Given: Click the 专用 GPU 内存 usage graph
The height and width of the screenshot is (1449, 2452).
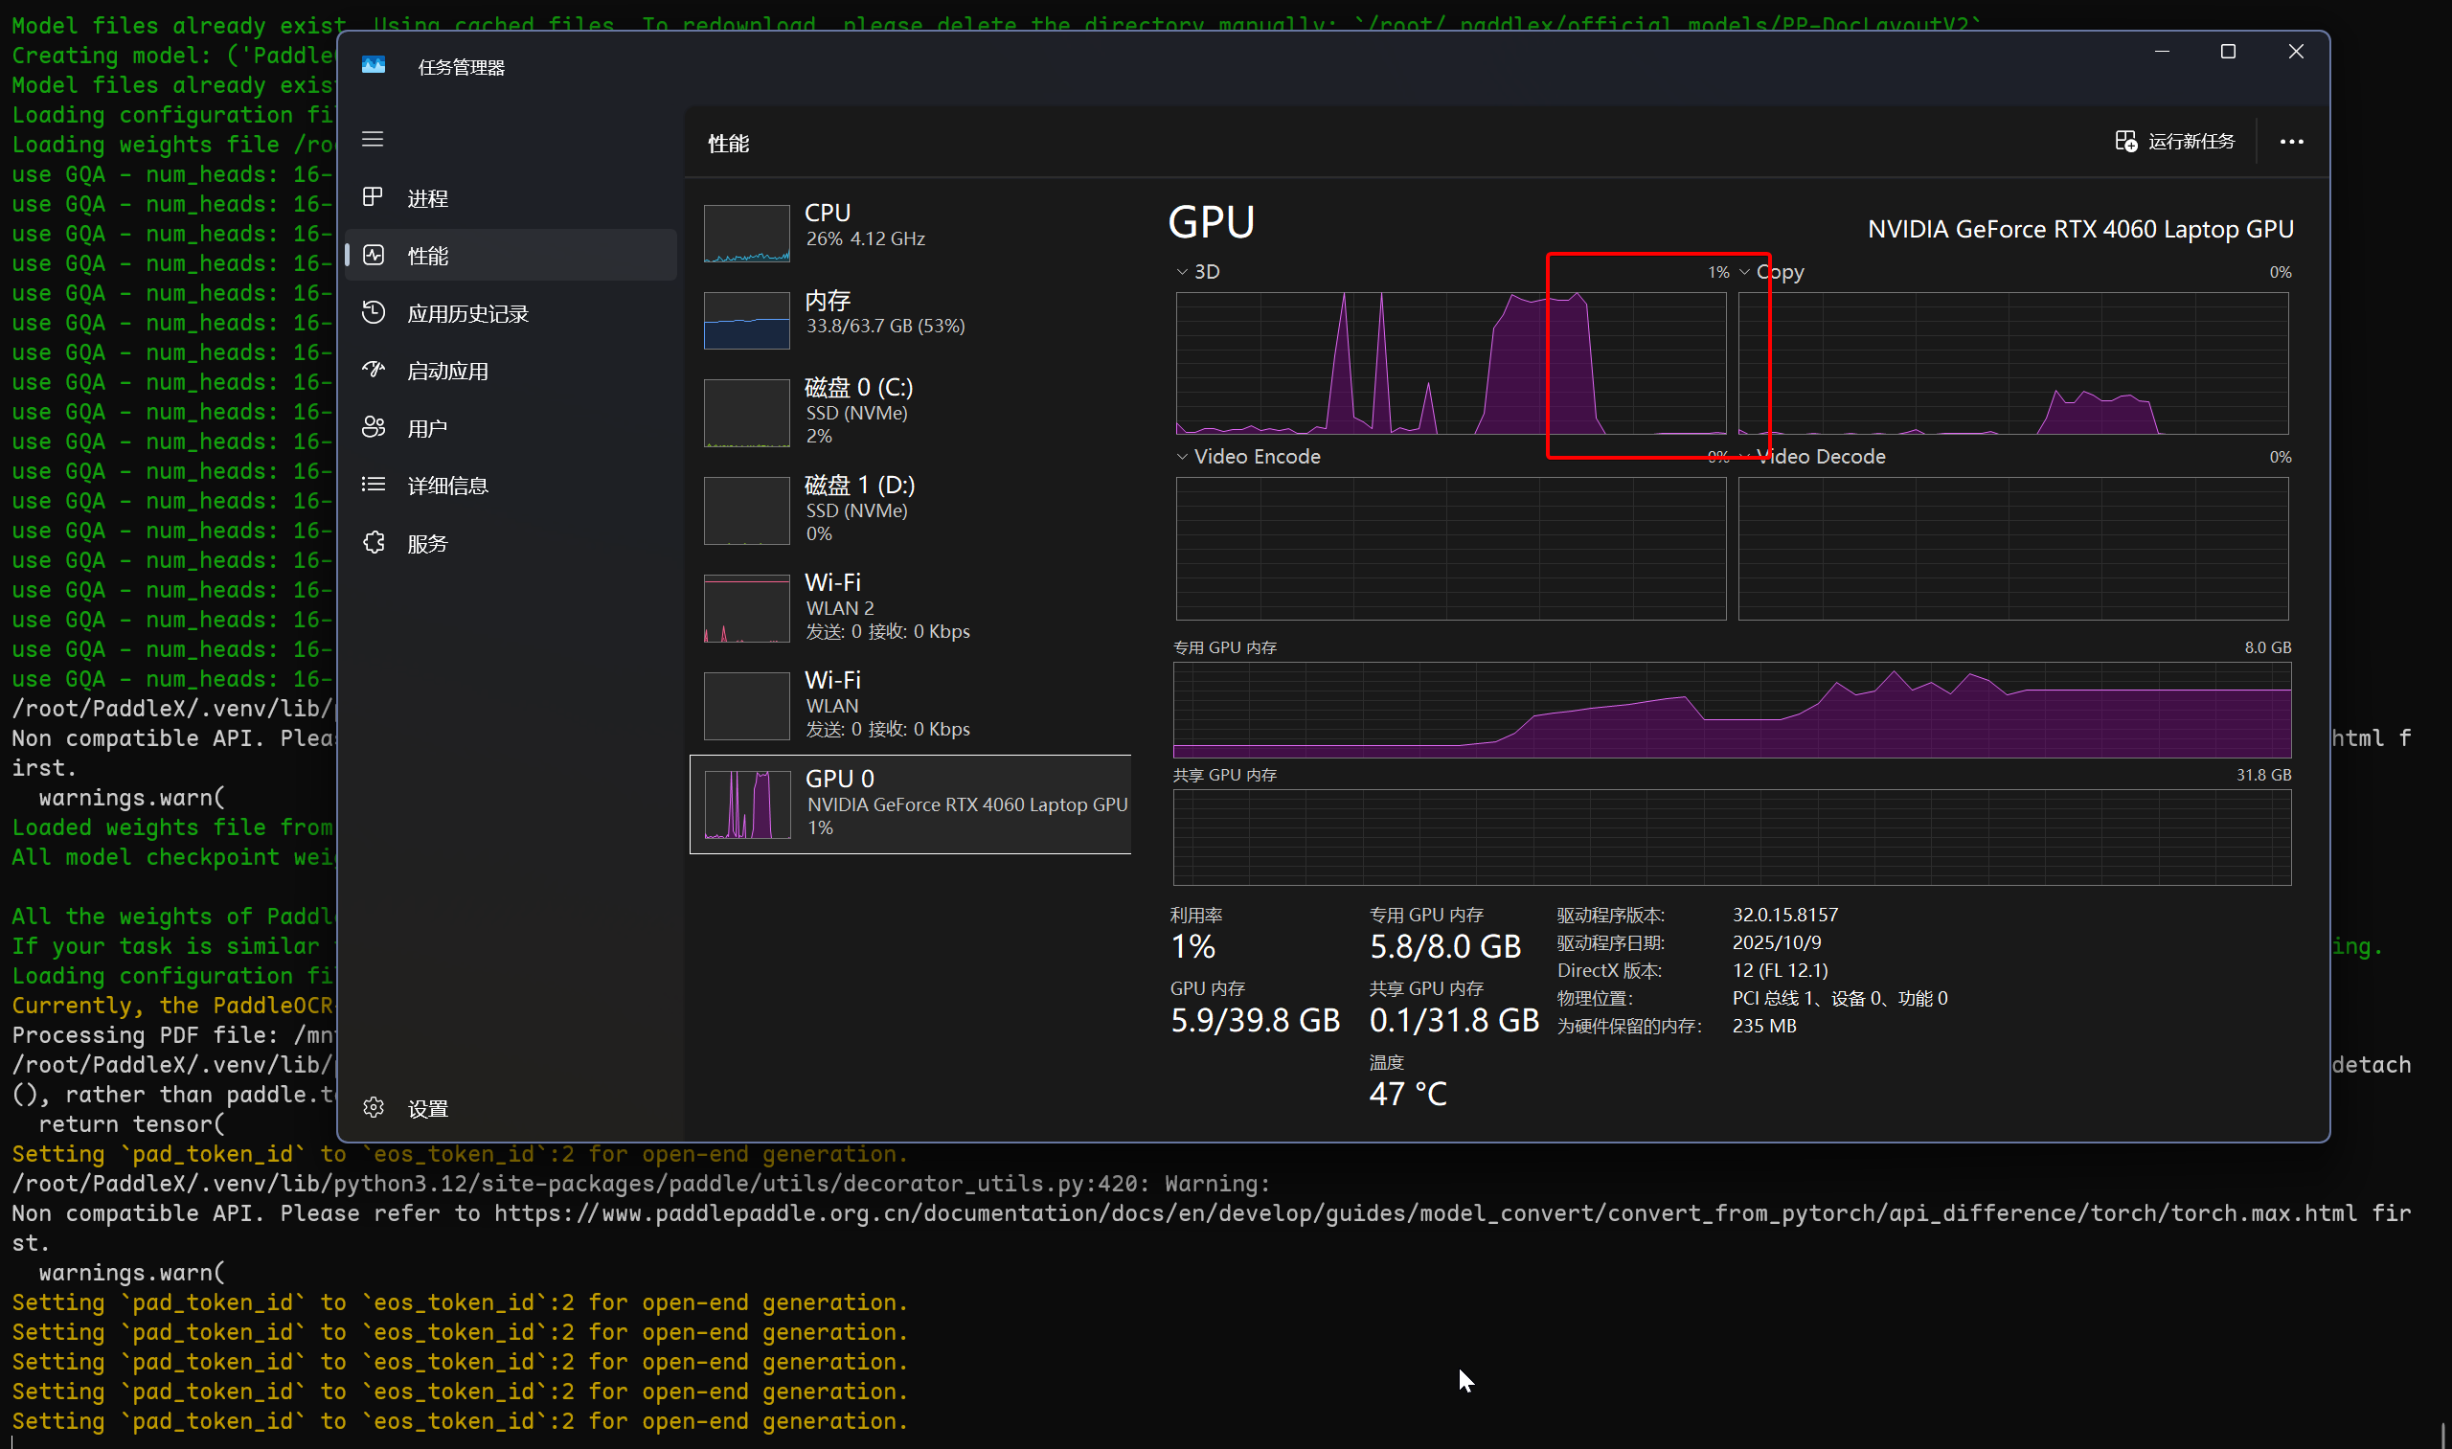Looking at the screenshot, I should tap(1731, 710).
